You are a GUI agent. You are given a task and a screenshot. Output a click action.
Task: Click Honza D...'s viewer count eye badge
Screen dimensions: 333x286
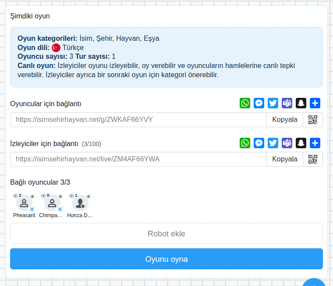pyautogui.click(x=74, y=196)
